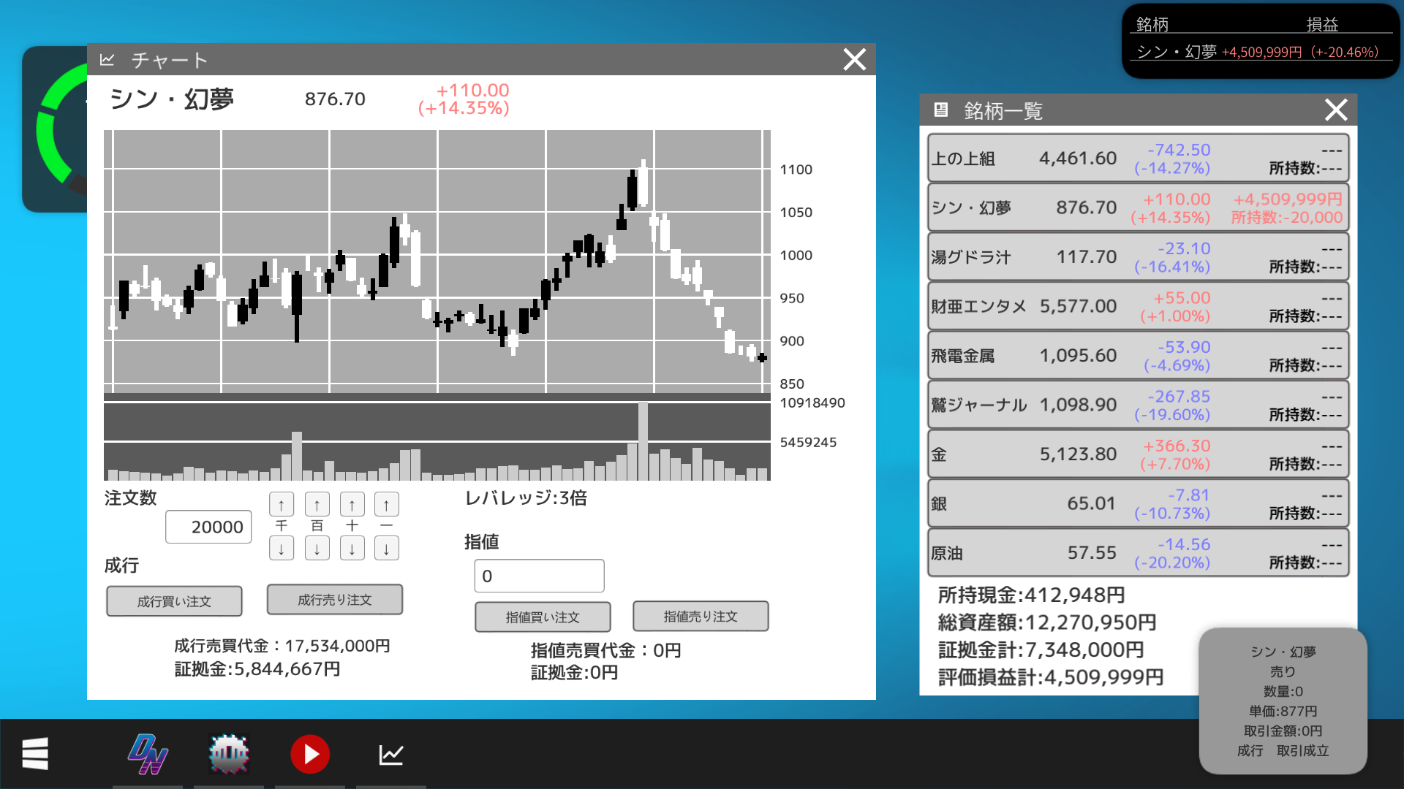Click the list icon in 銘柄一覧 title bar
Screen dimensions: 1404x789
pyautogui.click(x=940, y=110)
